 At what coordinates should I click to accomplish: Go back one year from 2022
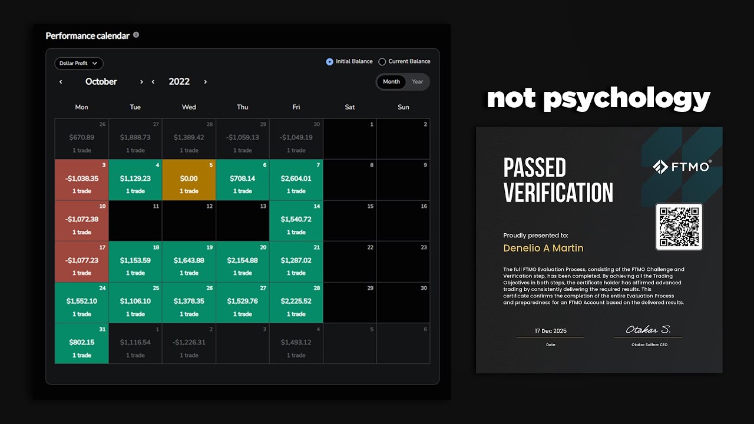[x=153, y=82]
